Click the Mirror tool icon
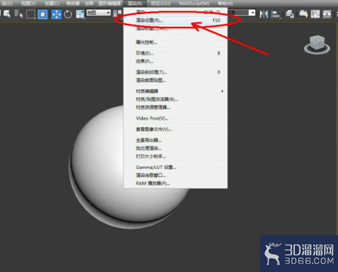Screen dimensions: 338x272 point(264,14)
